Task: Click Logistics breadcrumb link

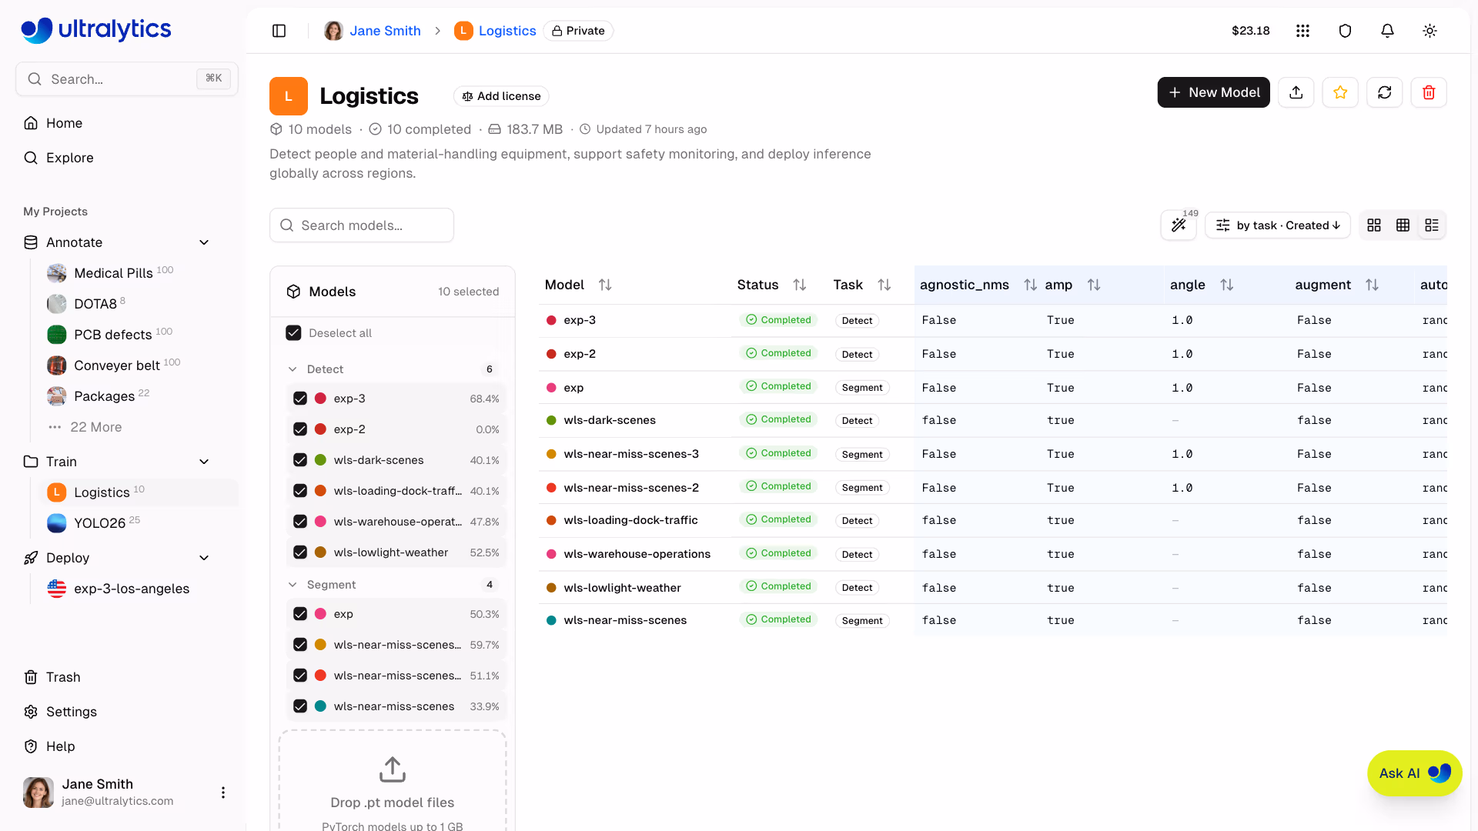Action: (x=507, y=31)
